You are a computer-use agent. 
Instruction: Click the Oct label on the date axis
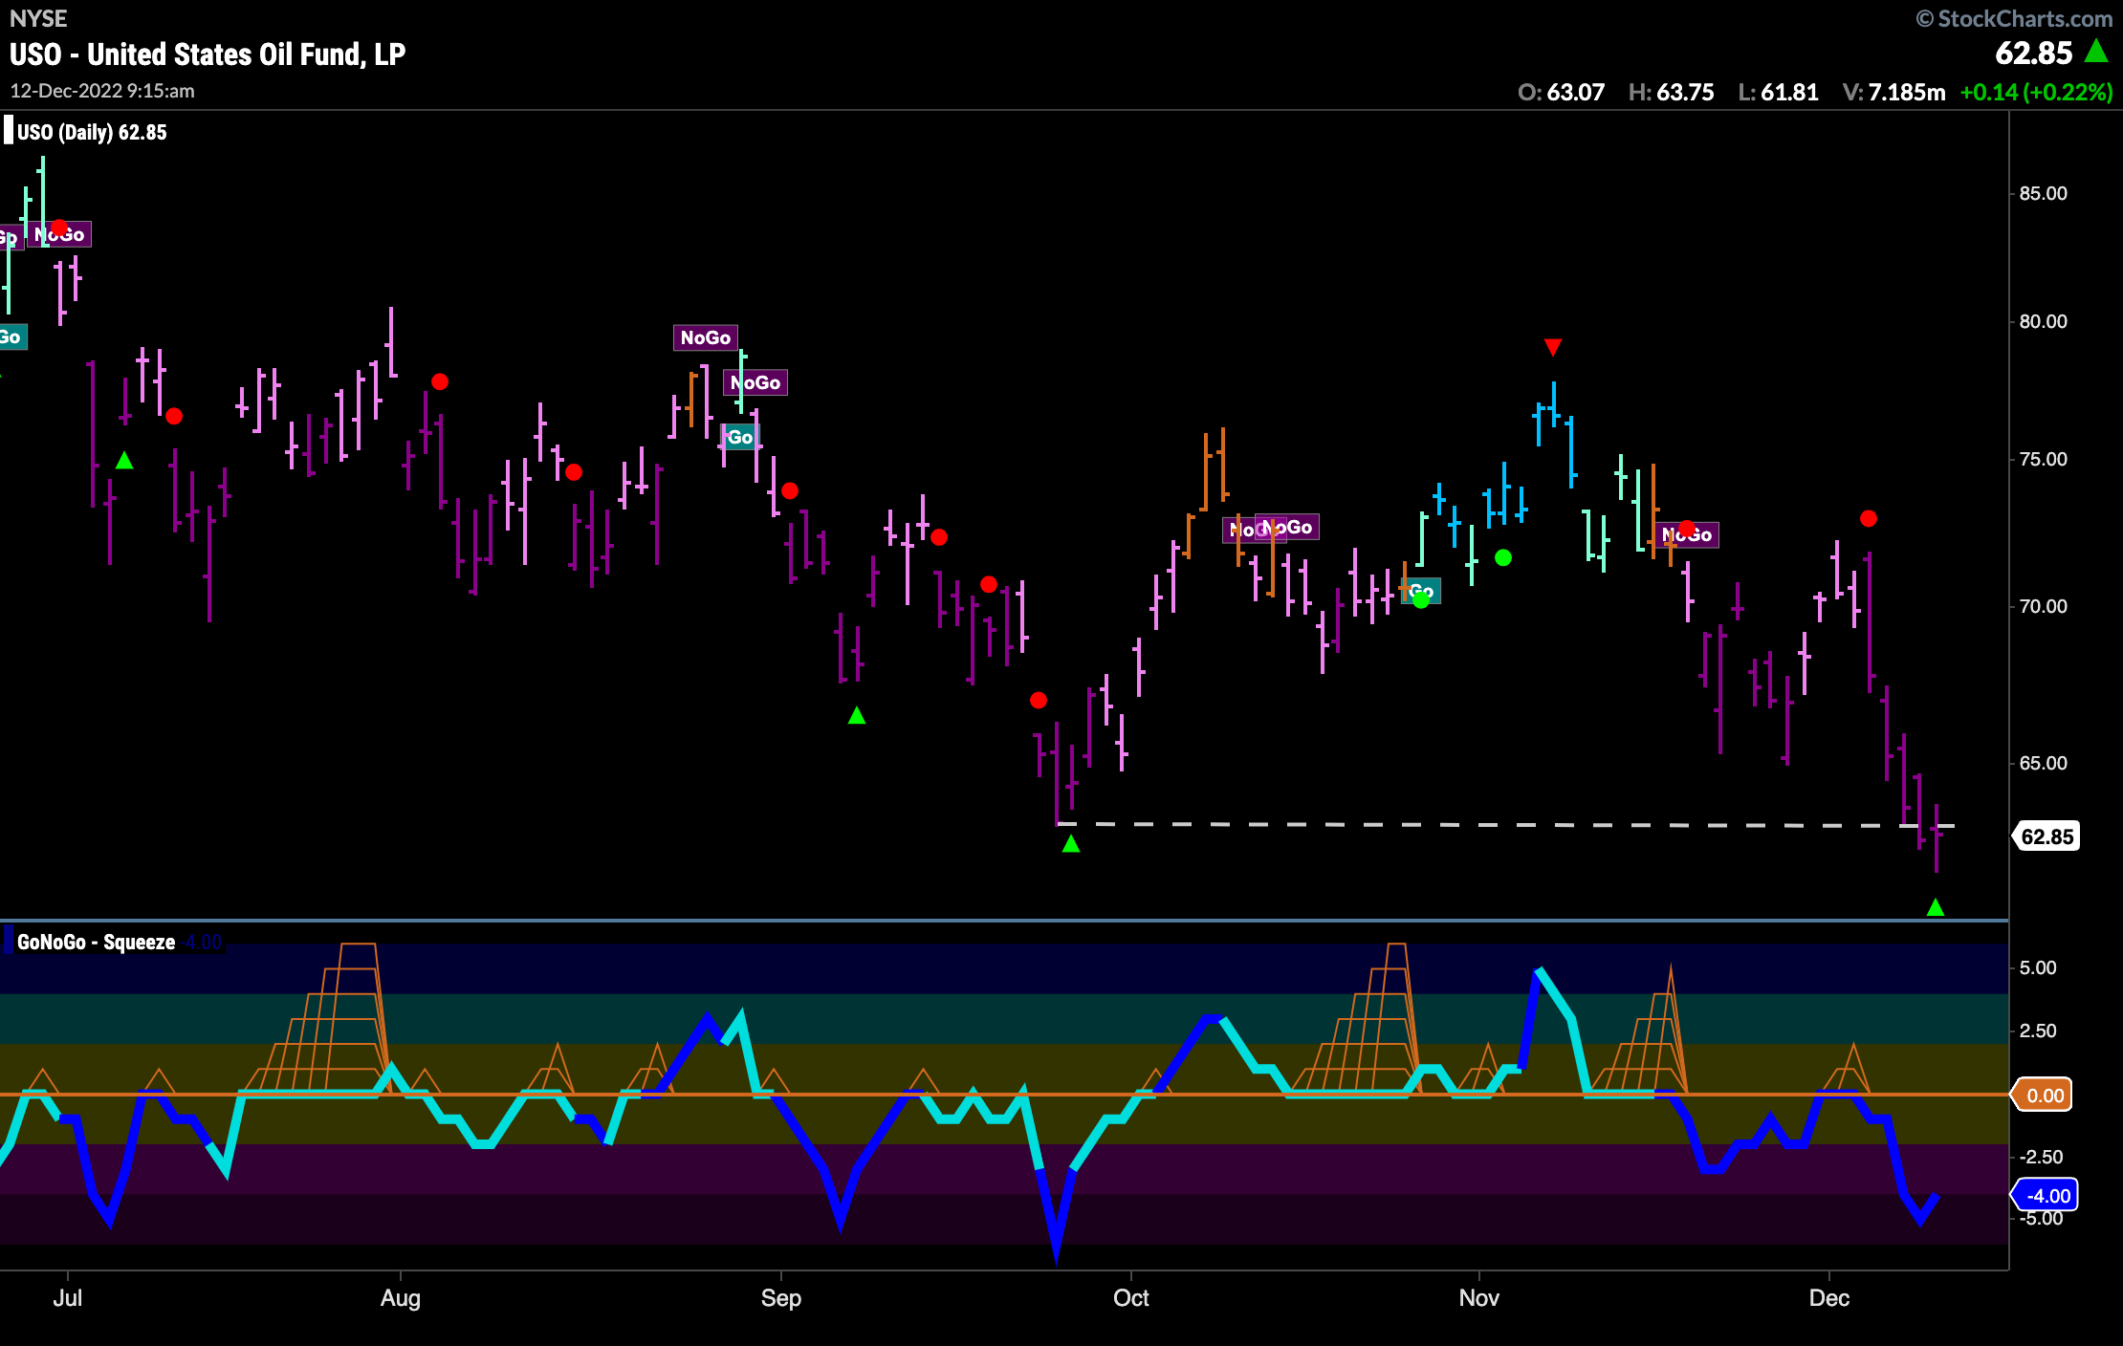coord(1131,1298)
